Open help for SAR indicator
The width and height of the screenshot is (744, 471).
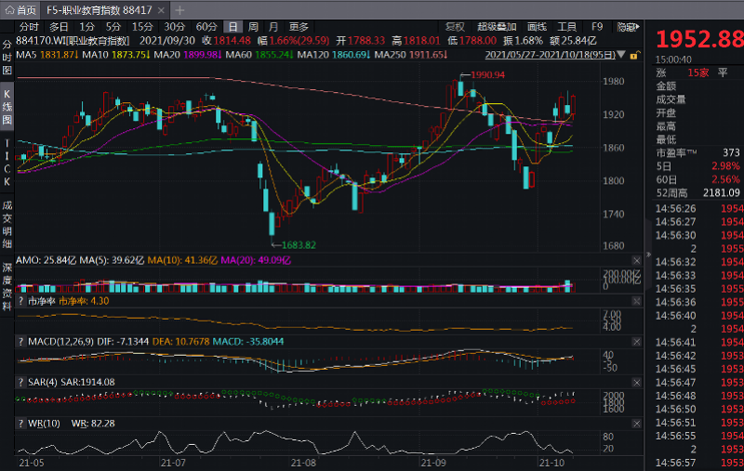(20, 383)
